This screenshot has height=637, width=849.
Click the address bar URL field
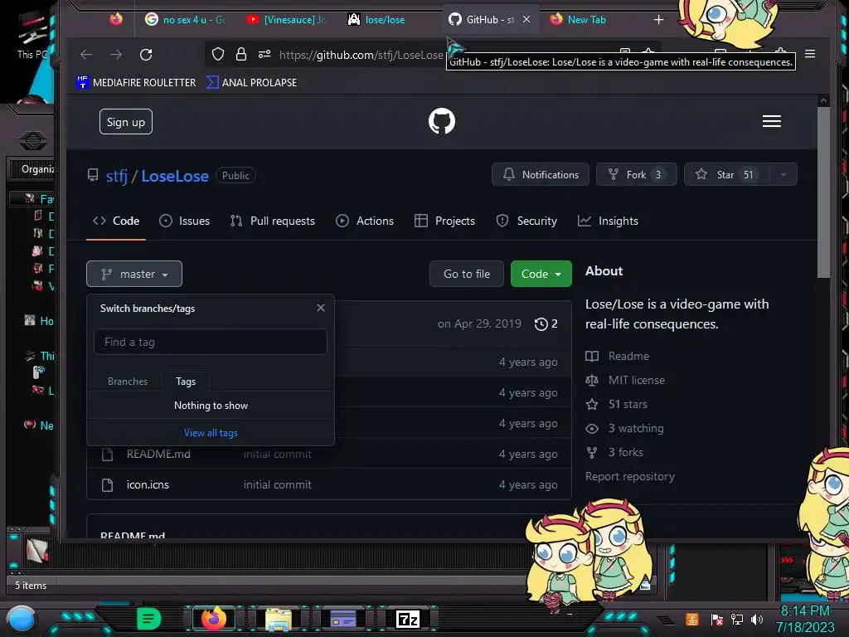point(361,54)
